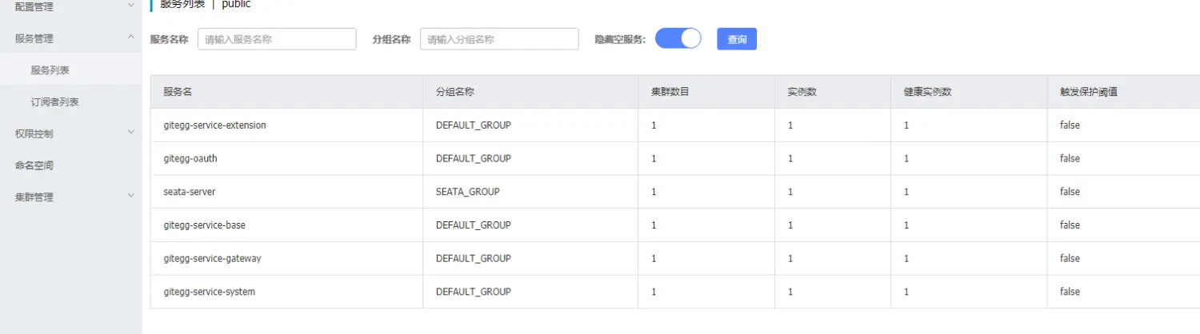Focus the 服务名称 input field
Image resolution: width=1200 pixels, height=334 pixels.
pos(276,39)
